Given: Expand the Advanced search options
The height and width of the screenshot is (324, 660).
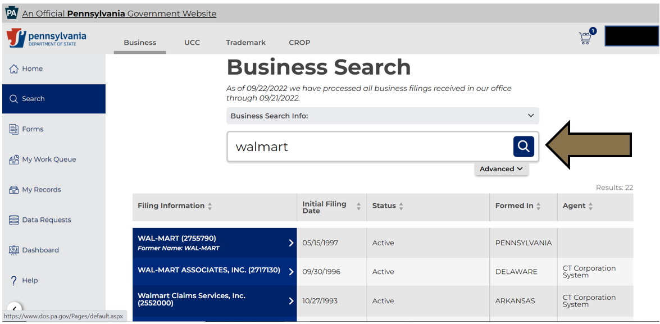Looking at the screenshot, I should click(x=501, y=168).
